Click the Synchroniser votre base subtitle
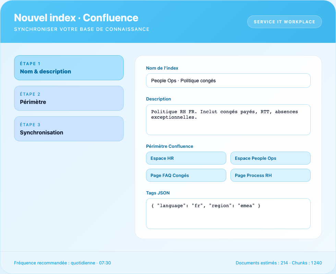 click(x=82, y=29)
